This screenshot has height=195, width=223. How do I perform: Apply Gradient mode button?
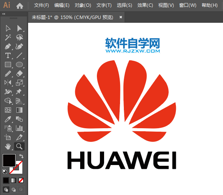click(x=13, y=180)
